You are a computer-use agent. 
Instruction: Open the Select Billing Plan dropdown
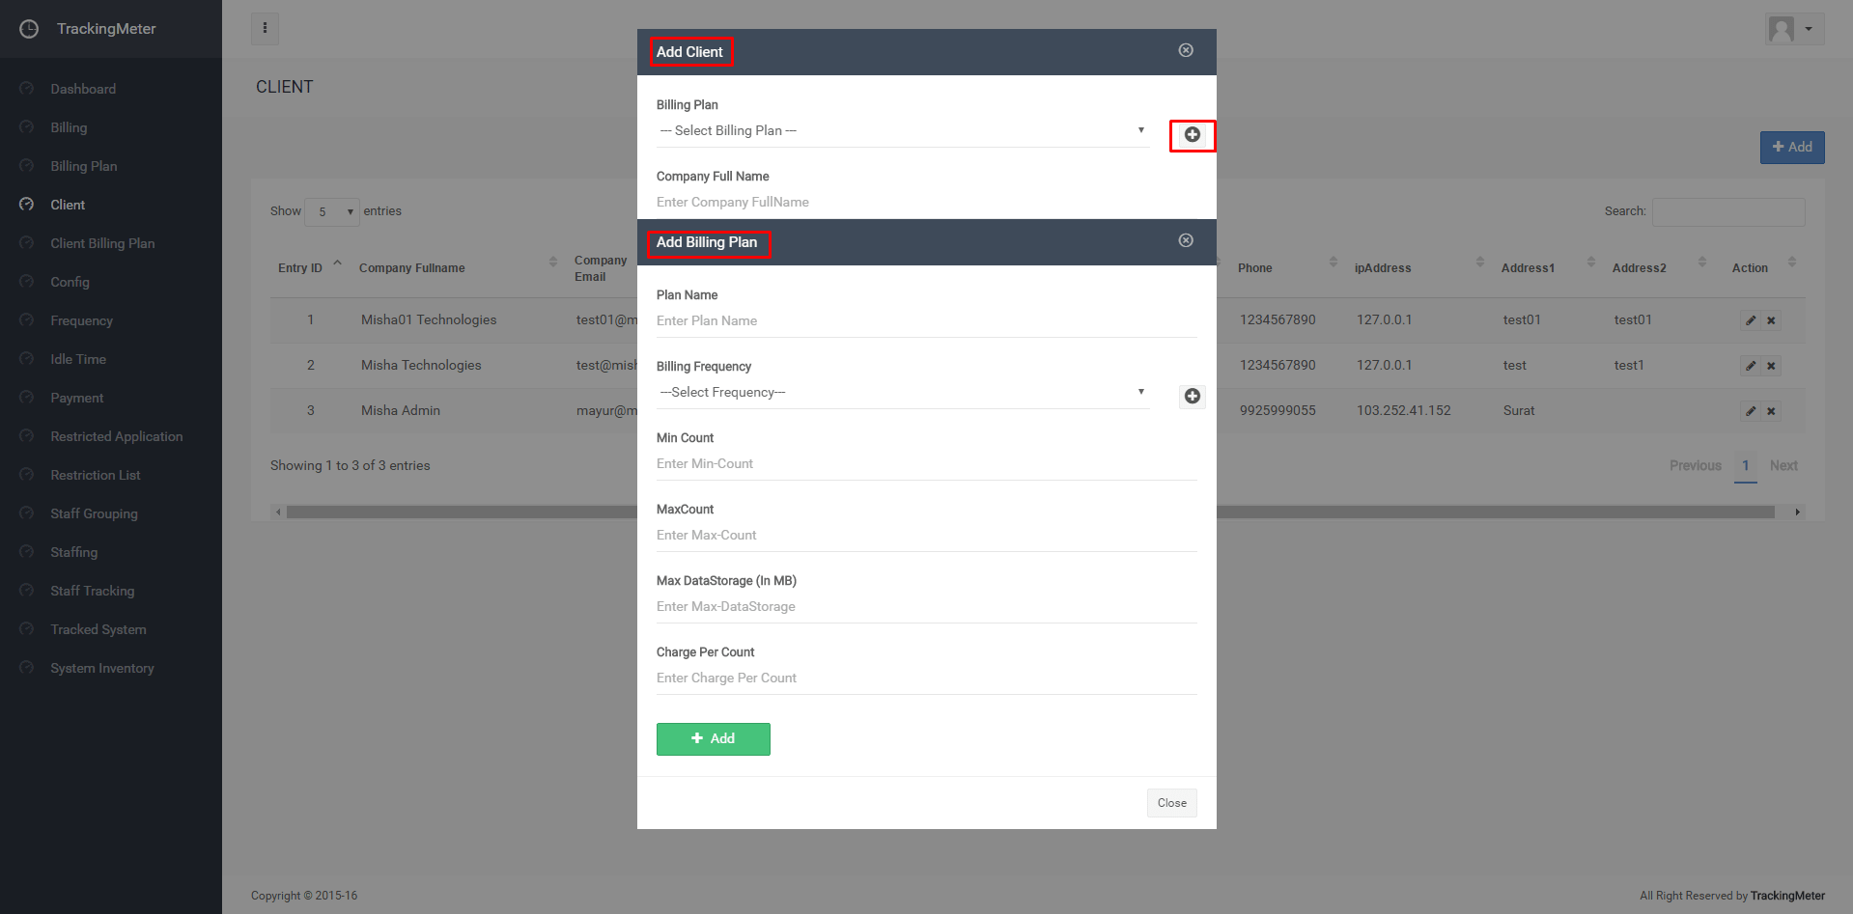pos(902,131)
